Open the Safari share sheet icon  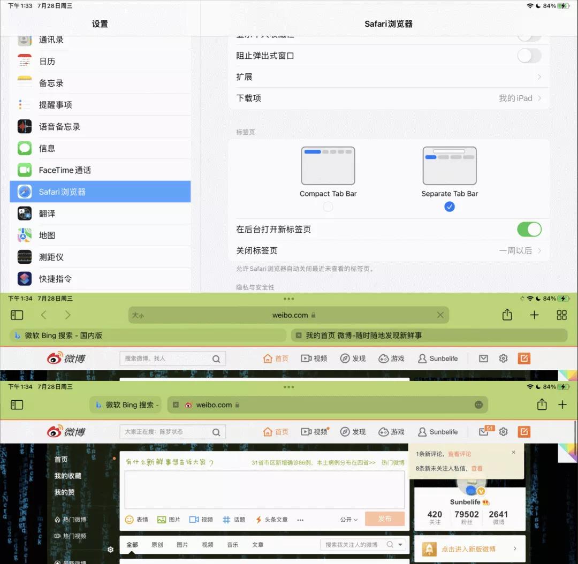(507, 315)
